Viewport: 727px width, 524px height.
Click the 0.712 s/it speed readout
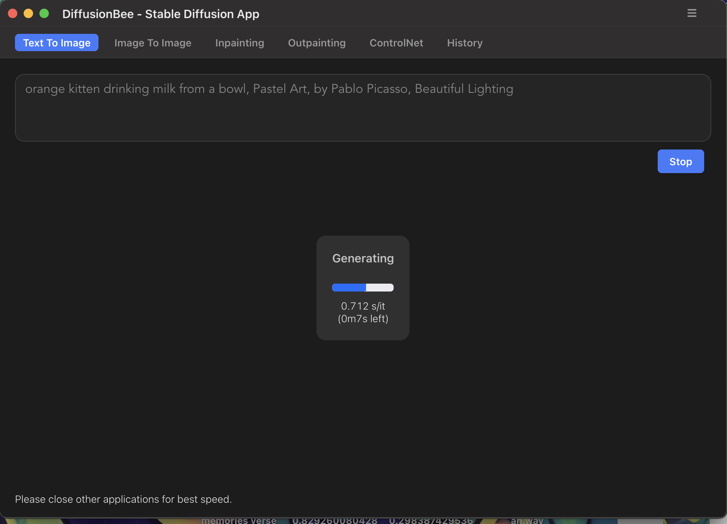[363, 306]
